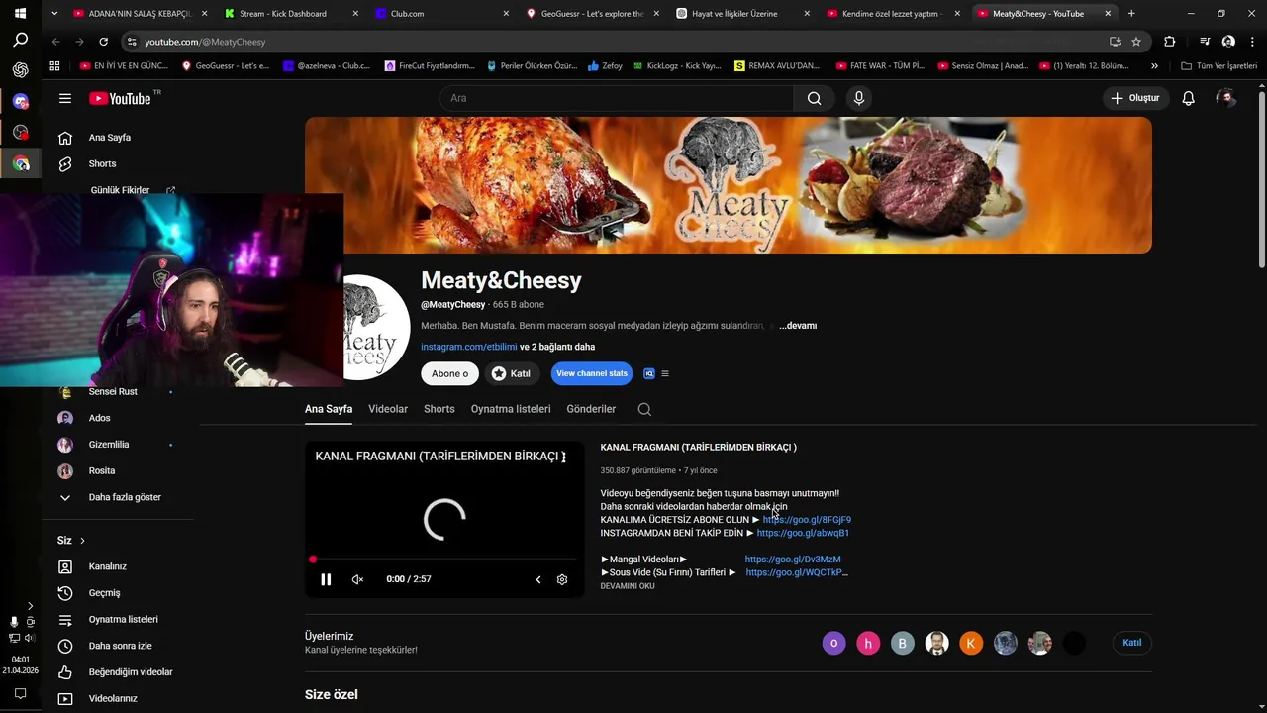Open Windows notification center icon

coord(20,693)
